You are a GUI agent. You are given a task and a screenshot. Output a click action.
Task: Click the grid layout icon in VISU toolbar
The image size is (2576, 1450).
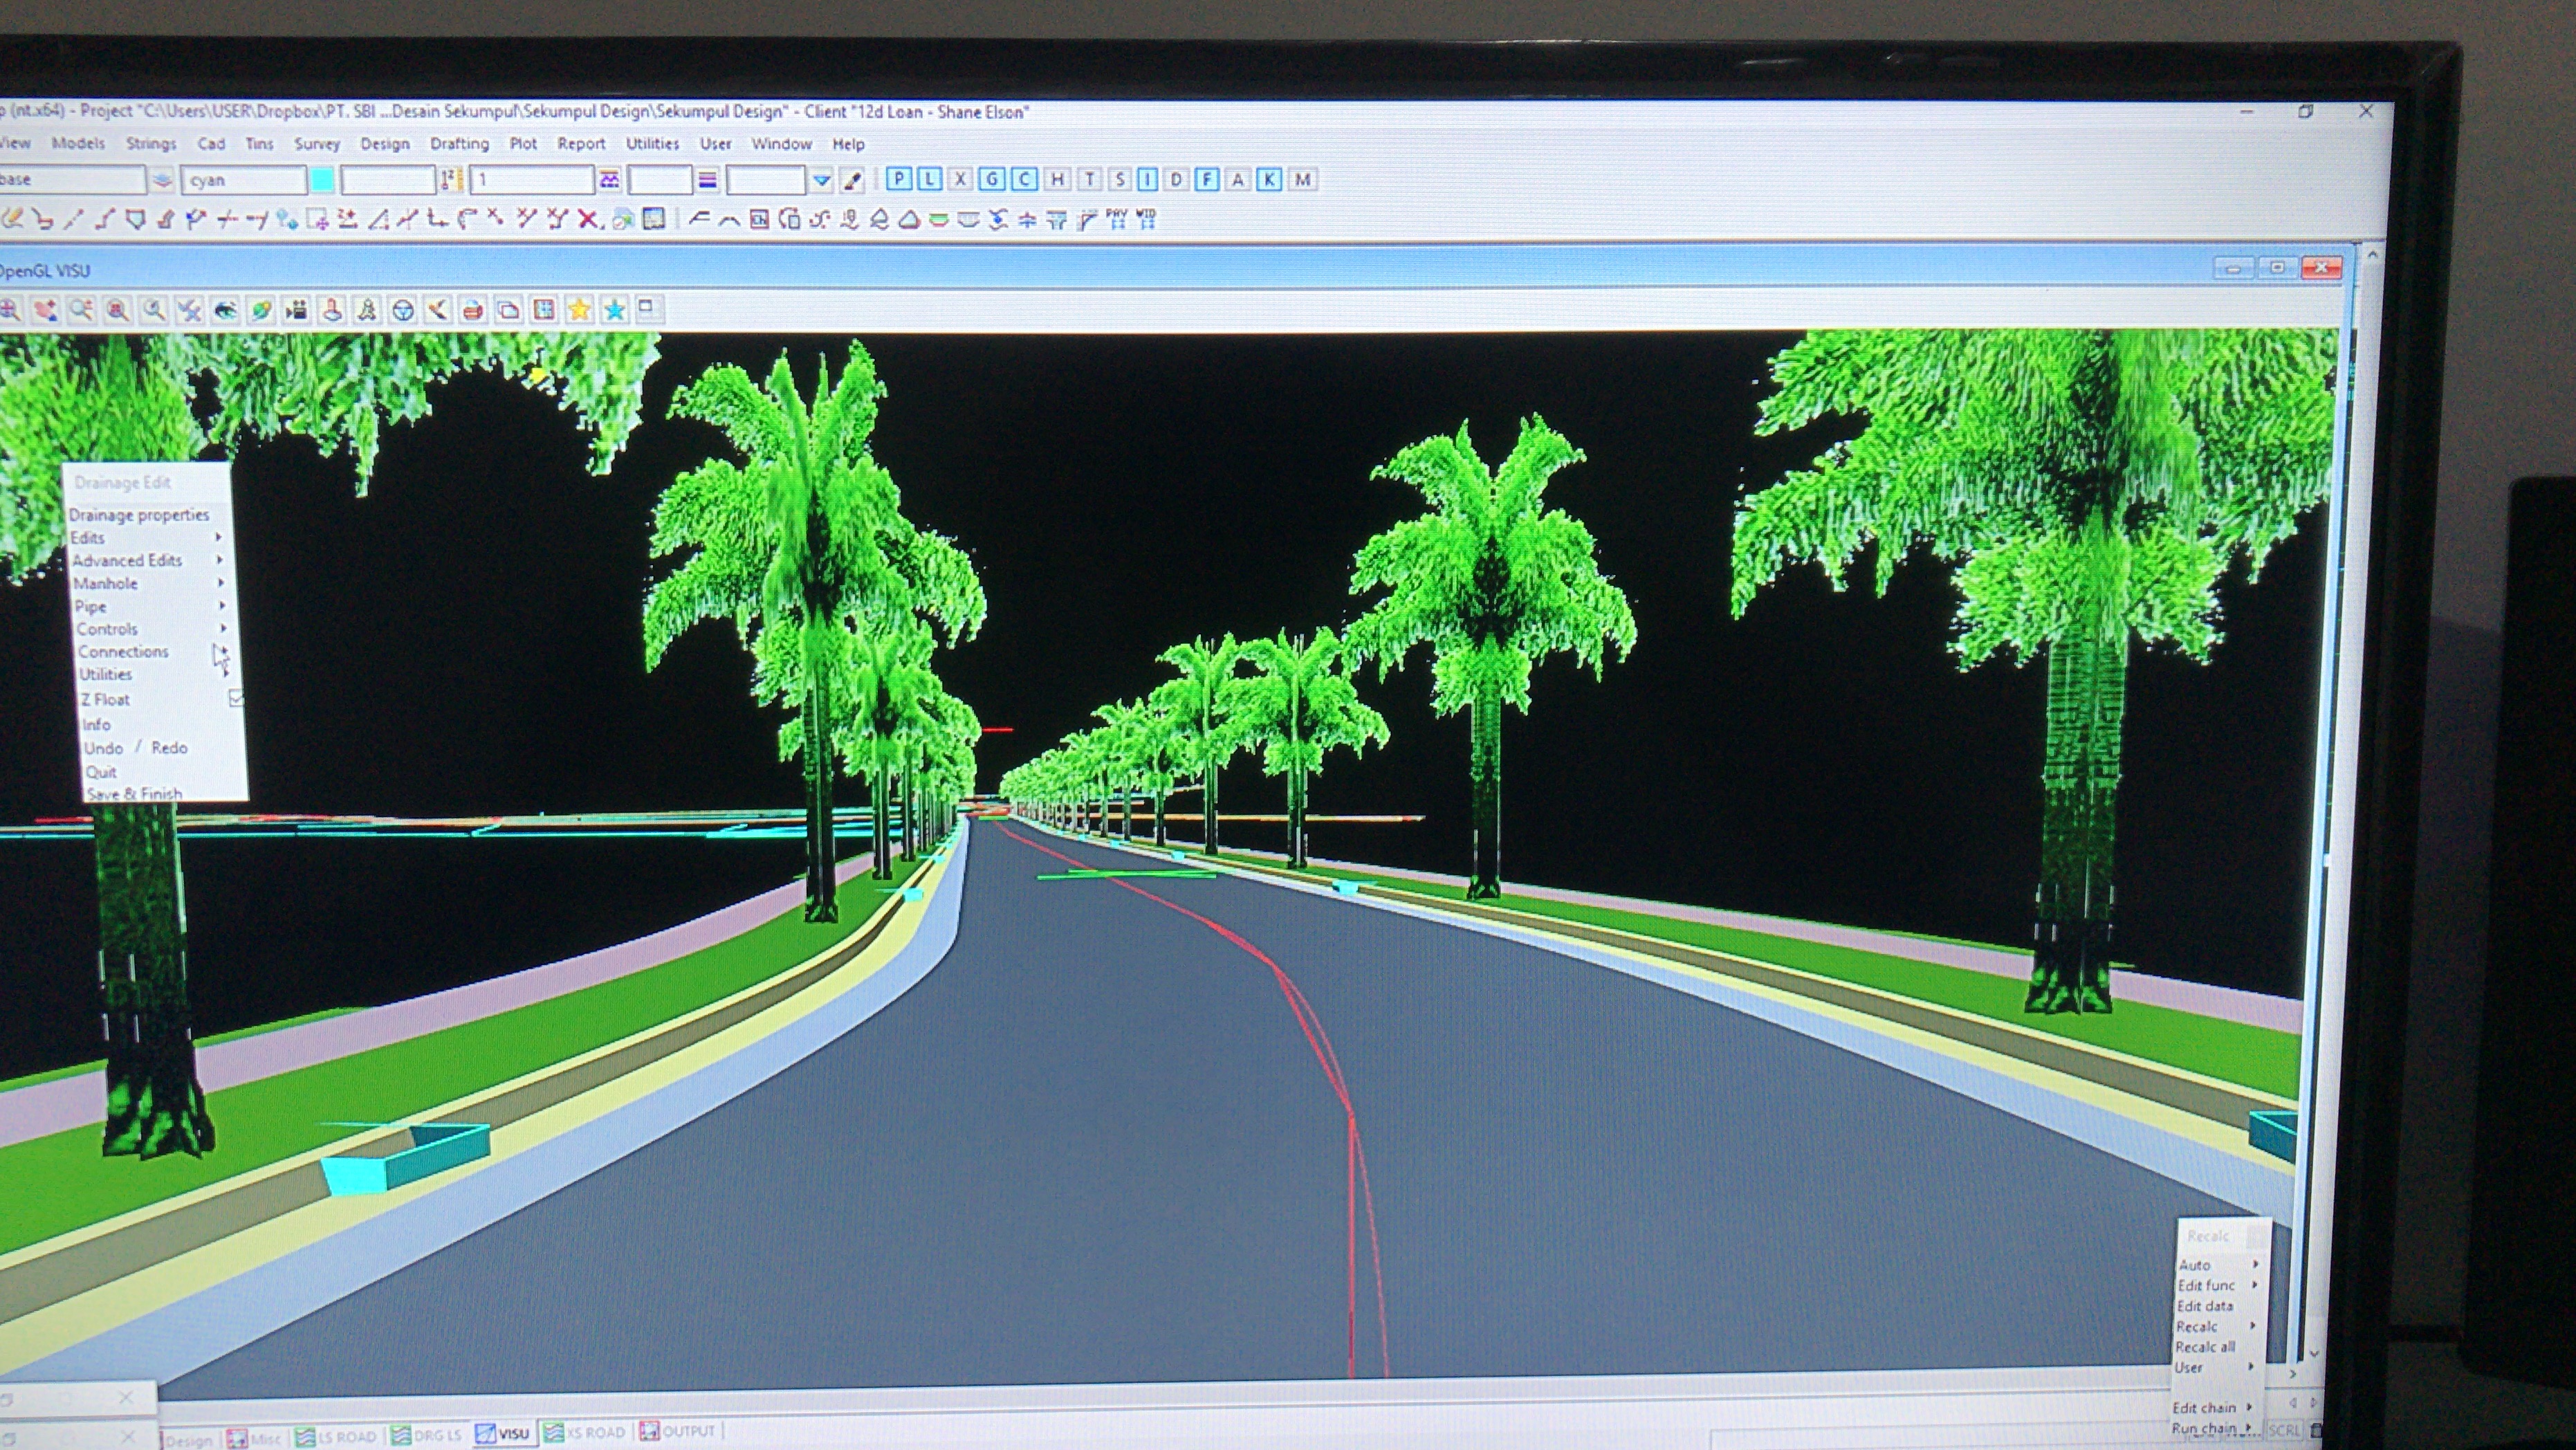click(x=544, y=310)
